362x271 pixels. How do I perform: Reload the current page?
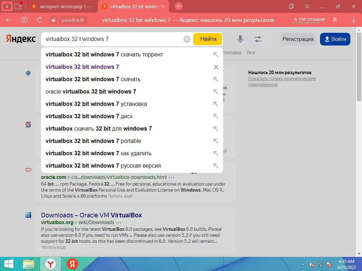click(x=40, y=20)
